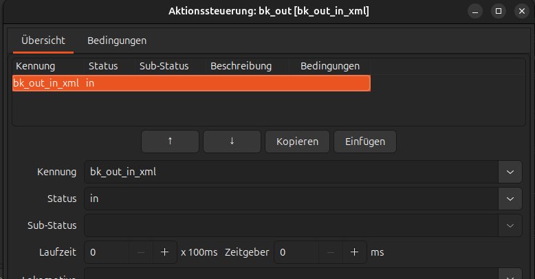Sort list by Beschreibung column header
The image size is (535, 279).
coord(241,66)
